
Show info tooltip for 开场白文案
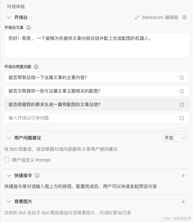[x=28, y=28]
